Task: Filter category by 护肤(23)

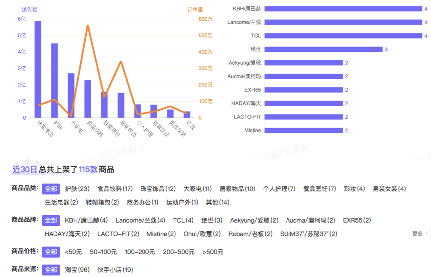Action: [x=77, y=189]
